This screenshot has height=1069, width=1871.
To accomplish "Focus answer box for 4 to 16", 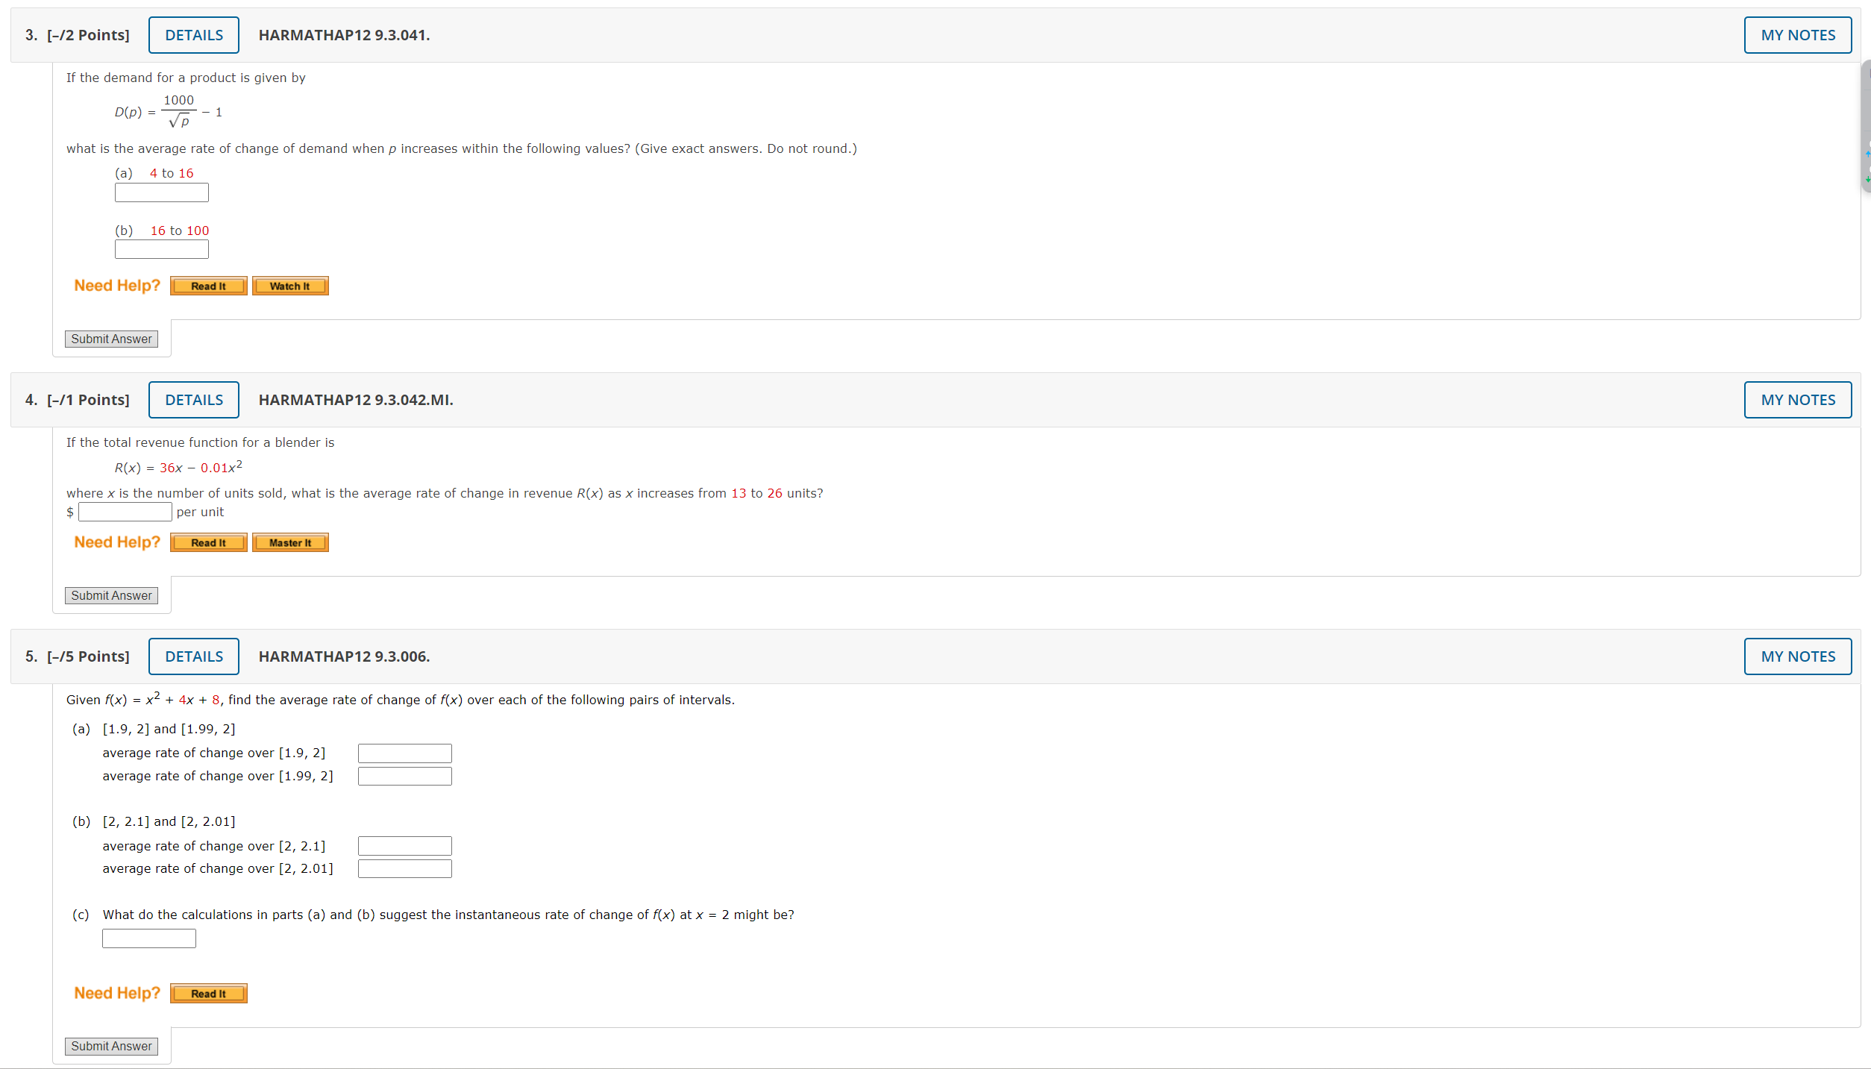I will coord(162,193).
